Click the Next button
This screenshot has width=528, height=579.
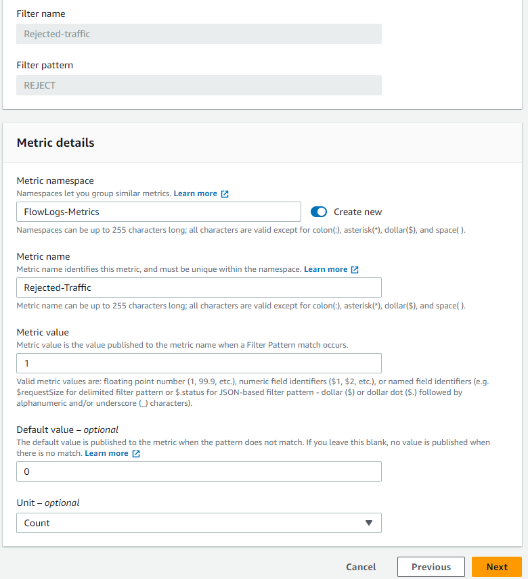[497, 567]
